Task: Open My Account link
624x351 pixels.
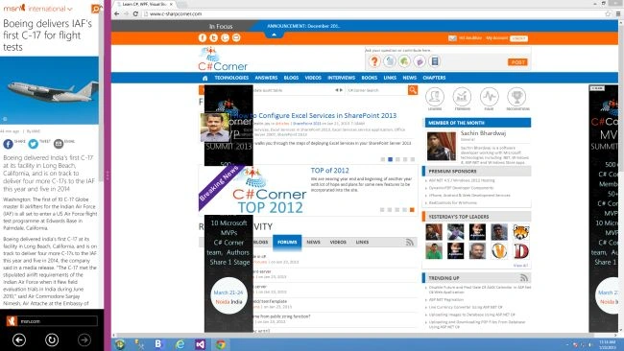Action: click(496, 38)
